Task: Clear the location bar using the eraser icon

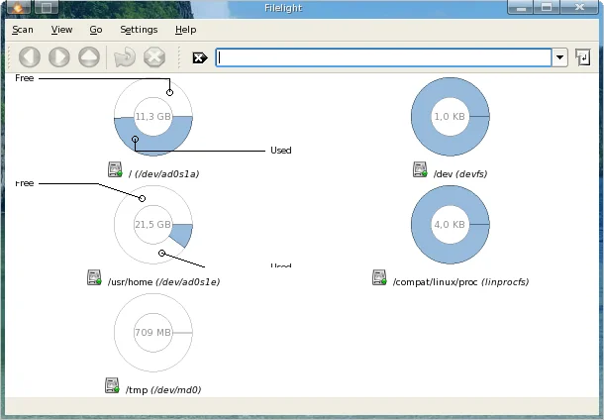Action: [x=199, y=57]
